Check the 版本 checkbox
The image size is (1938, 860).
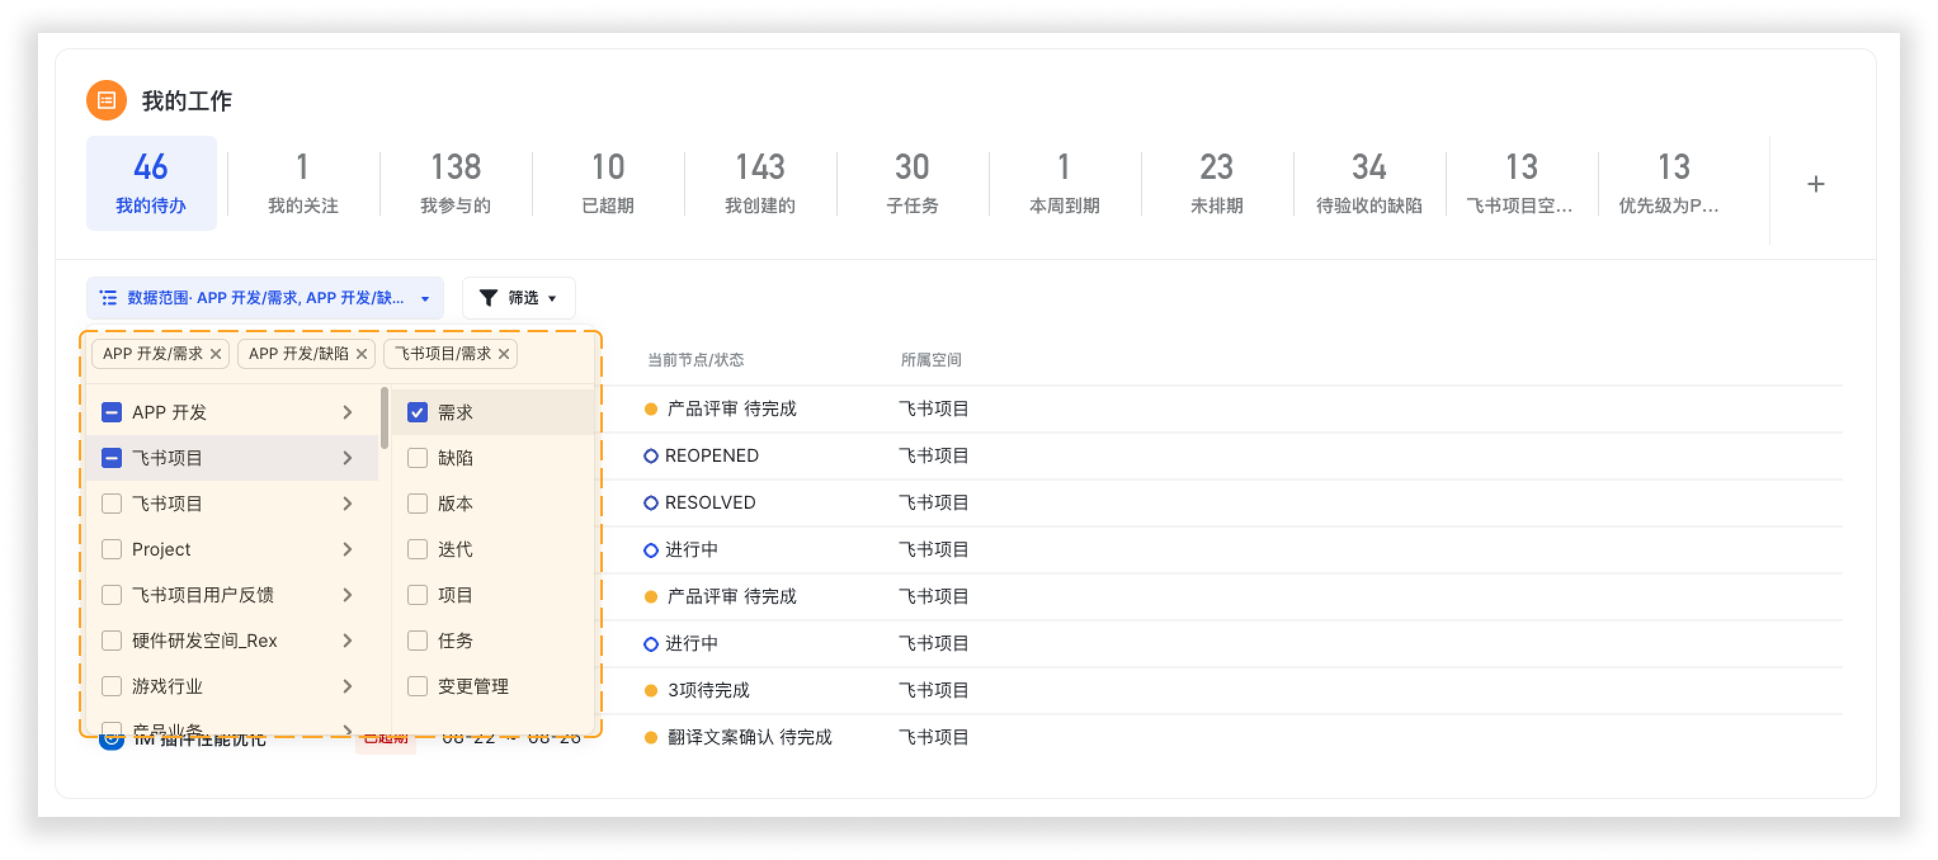418,504
